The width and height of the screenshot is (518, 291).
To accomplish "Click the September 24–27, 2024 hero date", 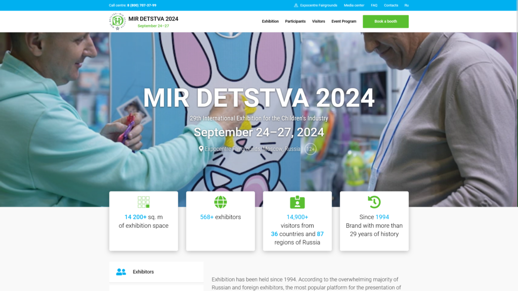I will [x=258, y=132].
